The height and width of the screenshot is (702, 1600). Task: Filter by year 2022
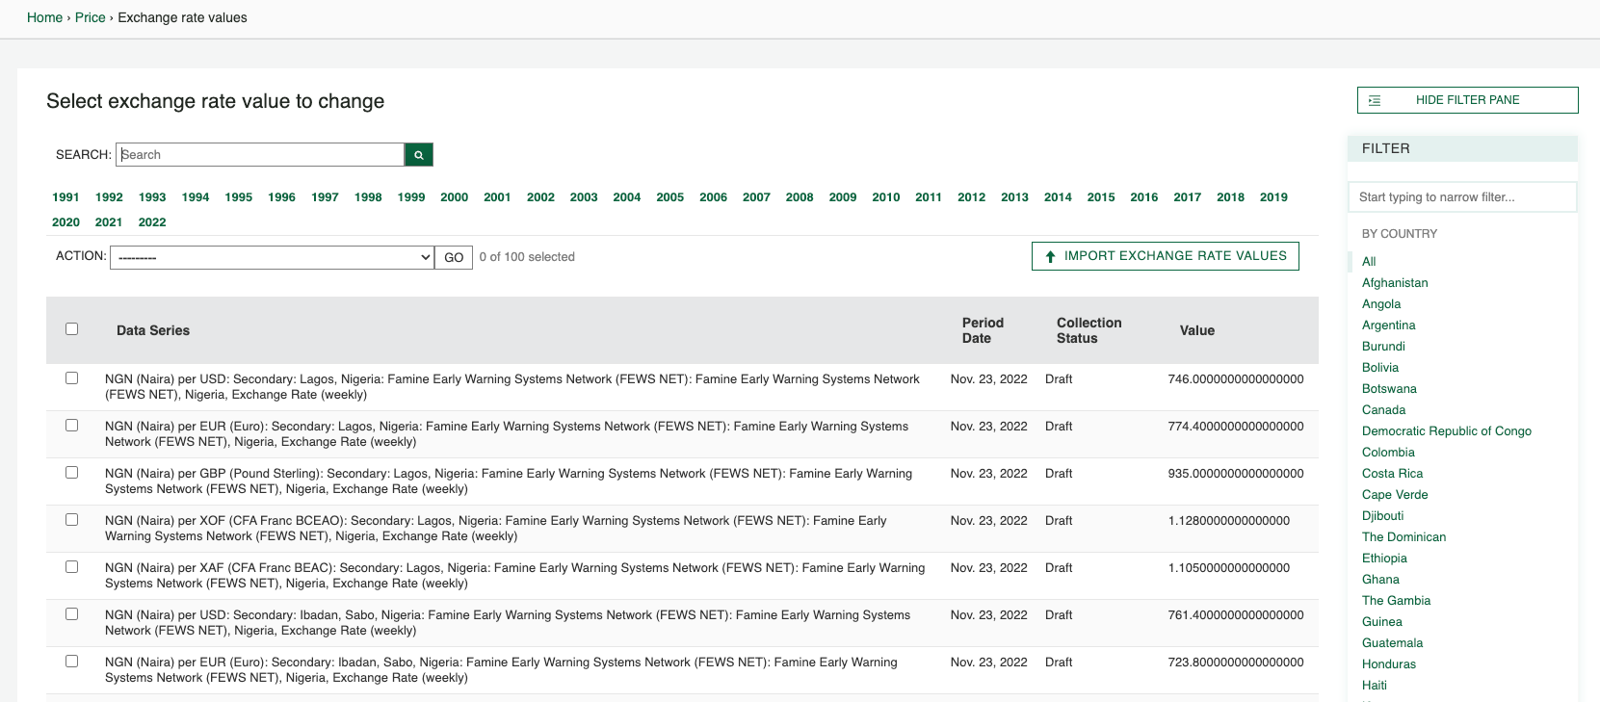(152, 222)
